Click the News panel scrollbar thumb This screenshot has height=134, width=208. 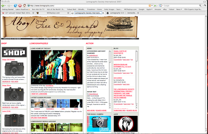pos(110,57)
